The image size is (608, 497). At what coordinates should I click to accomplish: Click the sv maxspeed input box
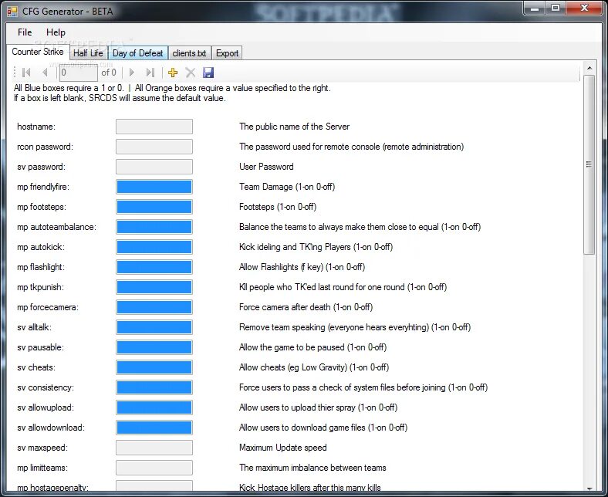coord(154,448)
